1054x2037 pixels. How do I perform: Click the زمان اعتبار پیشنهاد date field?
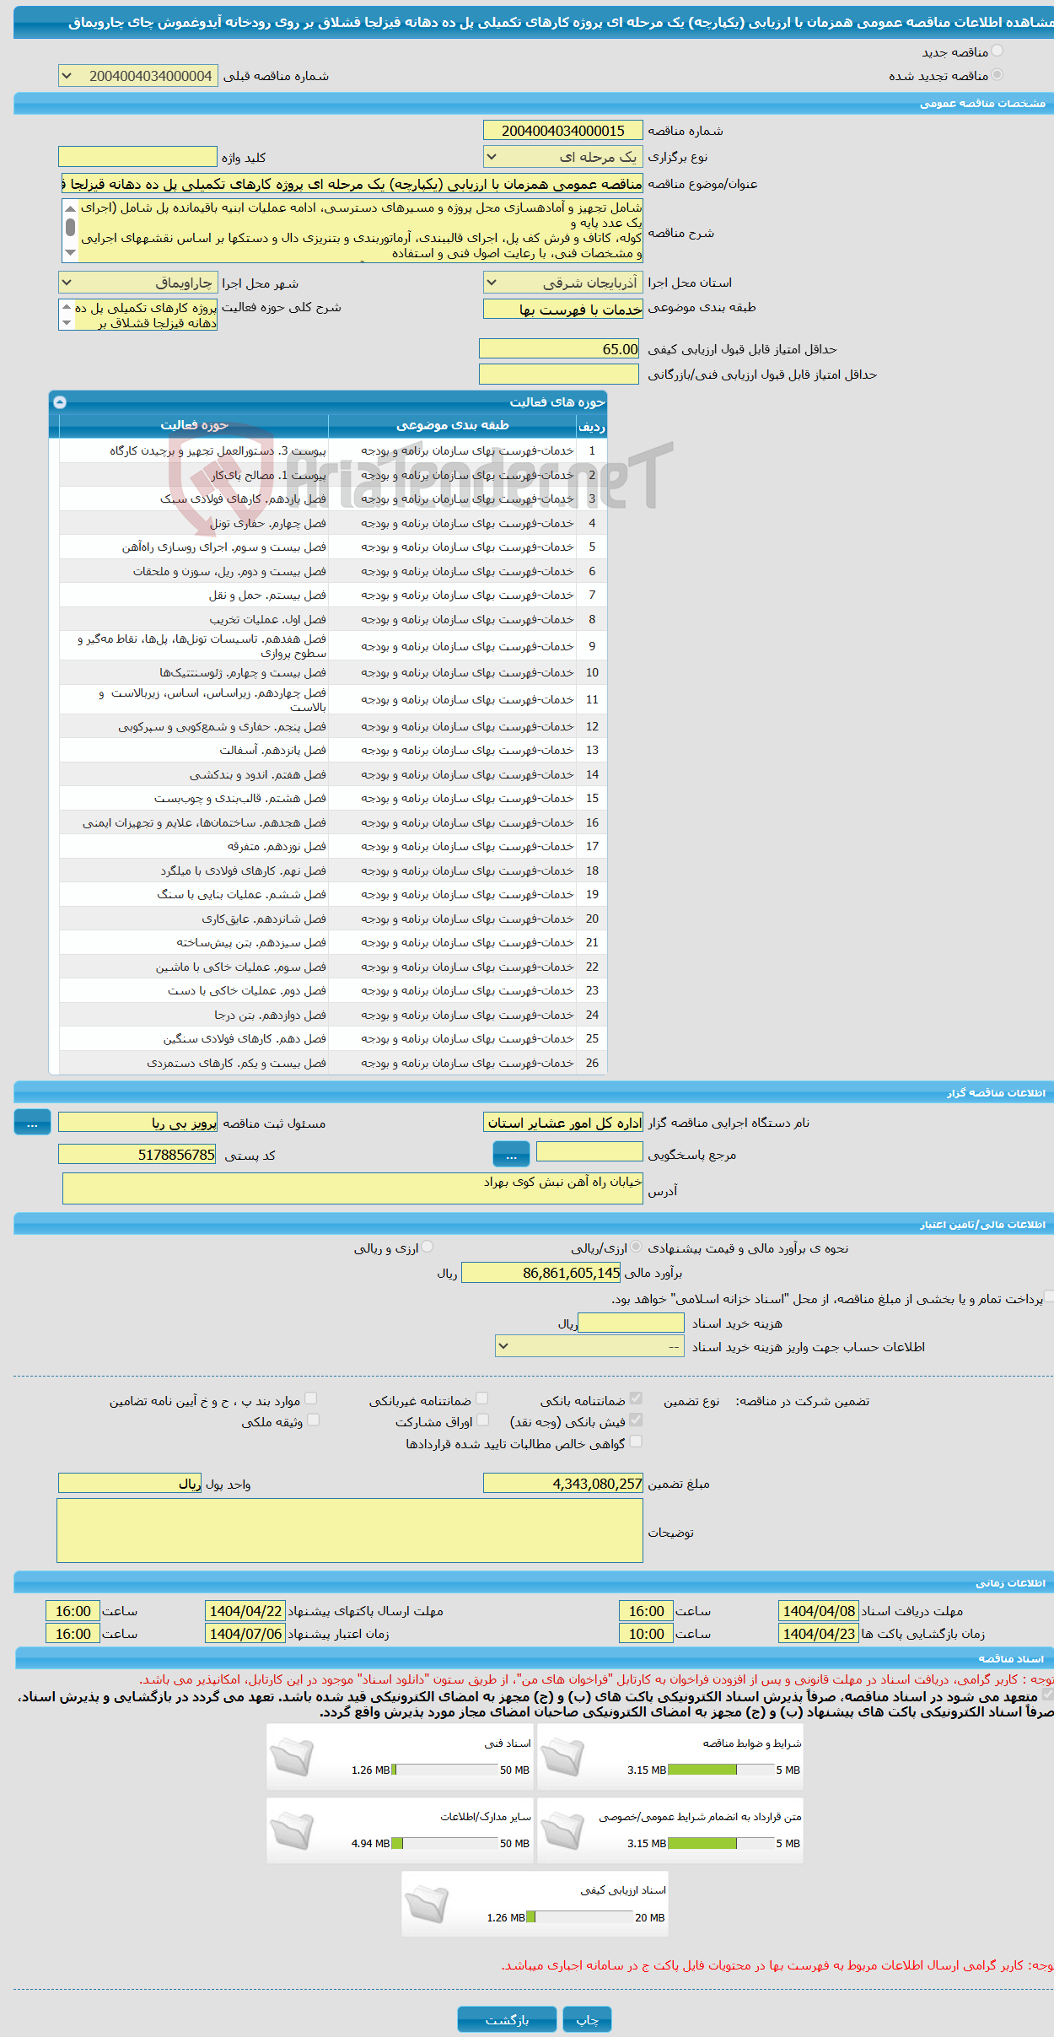(245, 1633)
